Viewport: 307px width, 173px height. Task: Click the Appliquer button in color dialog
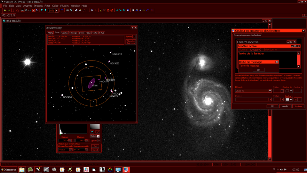298,106
